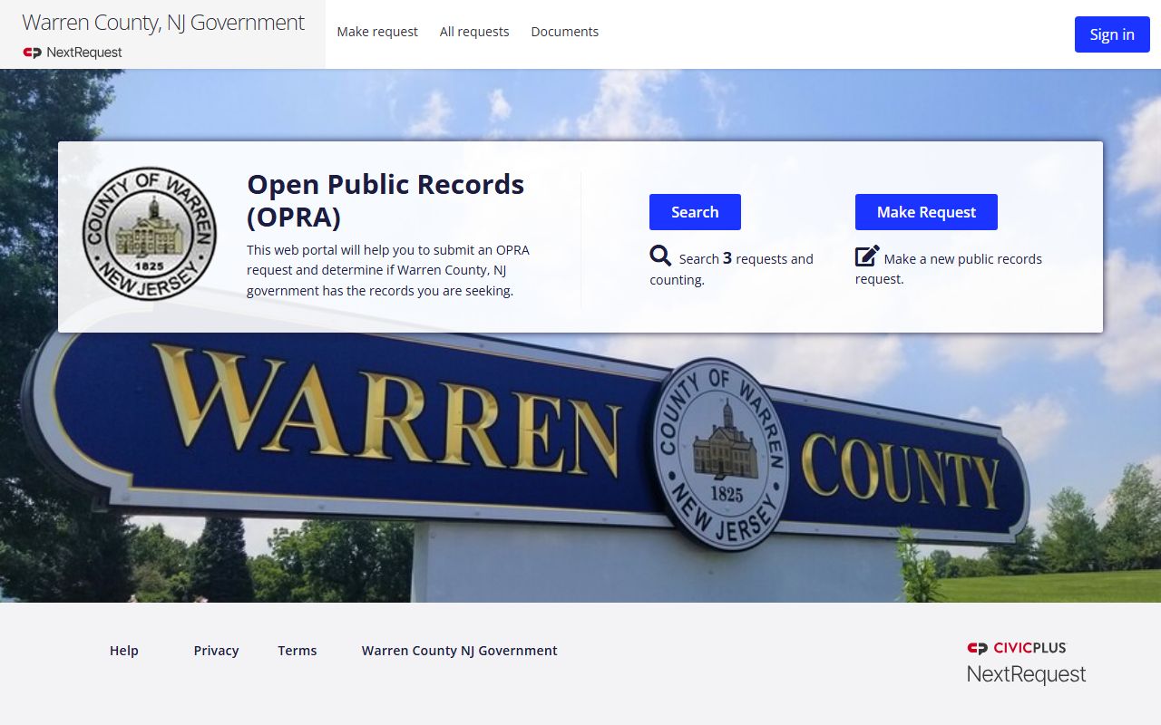This screenshot has width=1161, height=725.
Task: Open the All requests nav item
Action: point(474,32)
